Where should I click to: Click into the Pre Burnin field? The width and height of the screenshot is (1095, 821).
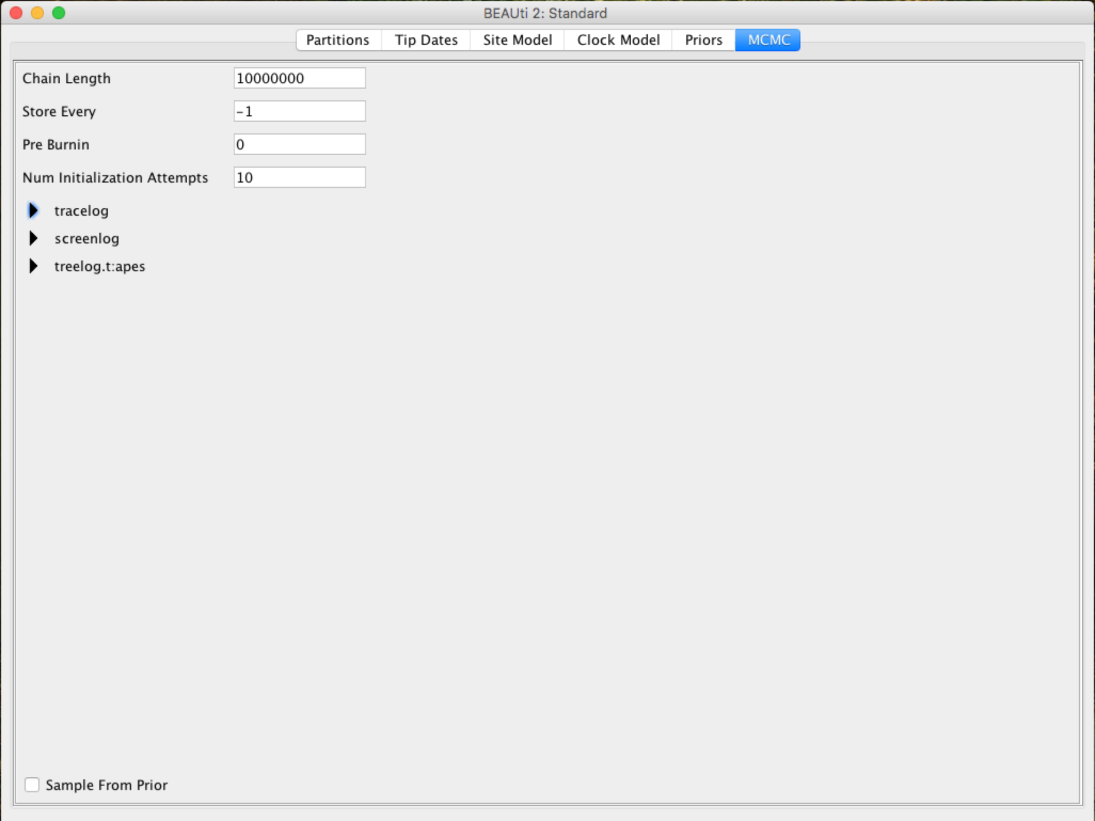tap(300, 145)
